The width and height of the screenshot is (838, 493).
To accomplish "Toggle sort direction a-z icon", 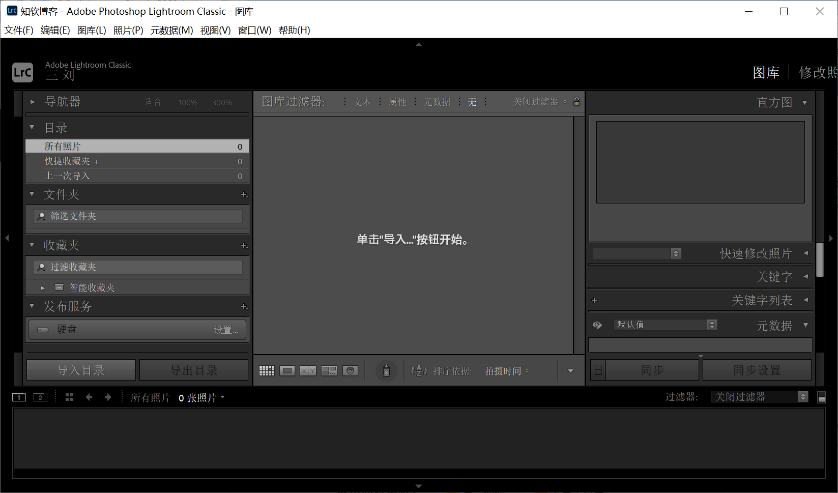I will 419,371.
